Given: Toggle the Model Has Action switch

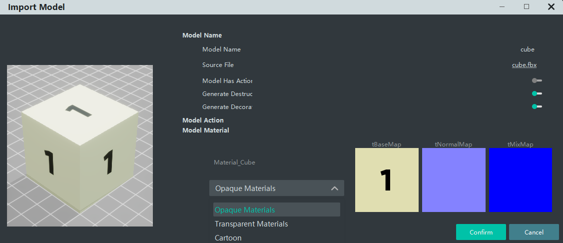Looking at the screenshot, I should click(x=537, y=80).
